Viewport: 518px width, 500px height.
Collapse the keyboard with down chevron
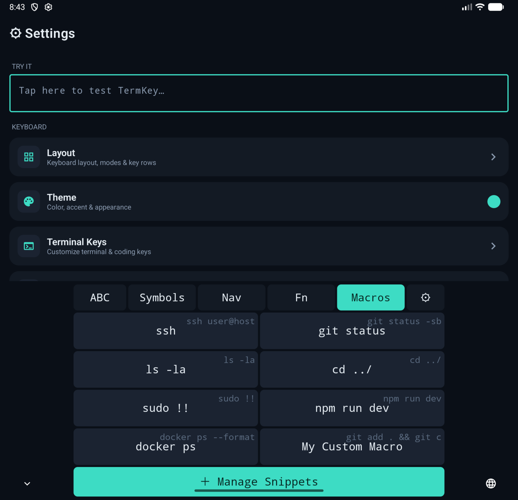(x=27, y=483)
